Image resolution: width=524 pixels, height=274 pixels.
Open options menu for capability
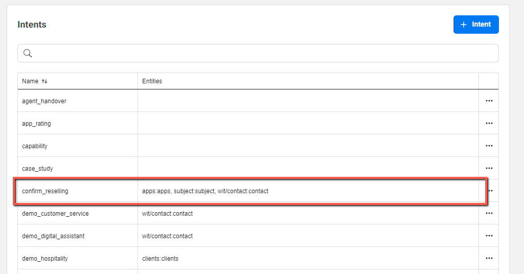pos(489,146)
